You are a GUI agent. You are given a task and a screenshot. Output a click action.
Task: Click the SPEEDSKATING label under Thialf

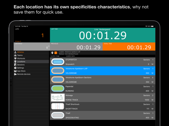coord(72,118)
